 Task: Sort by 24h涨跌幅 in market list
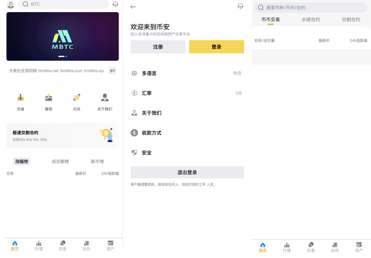[x=358, y=41]
